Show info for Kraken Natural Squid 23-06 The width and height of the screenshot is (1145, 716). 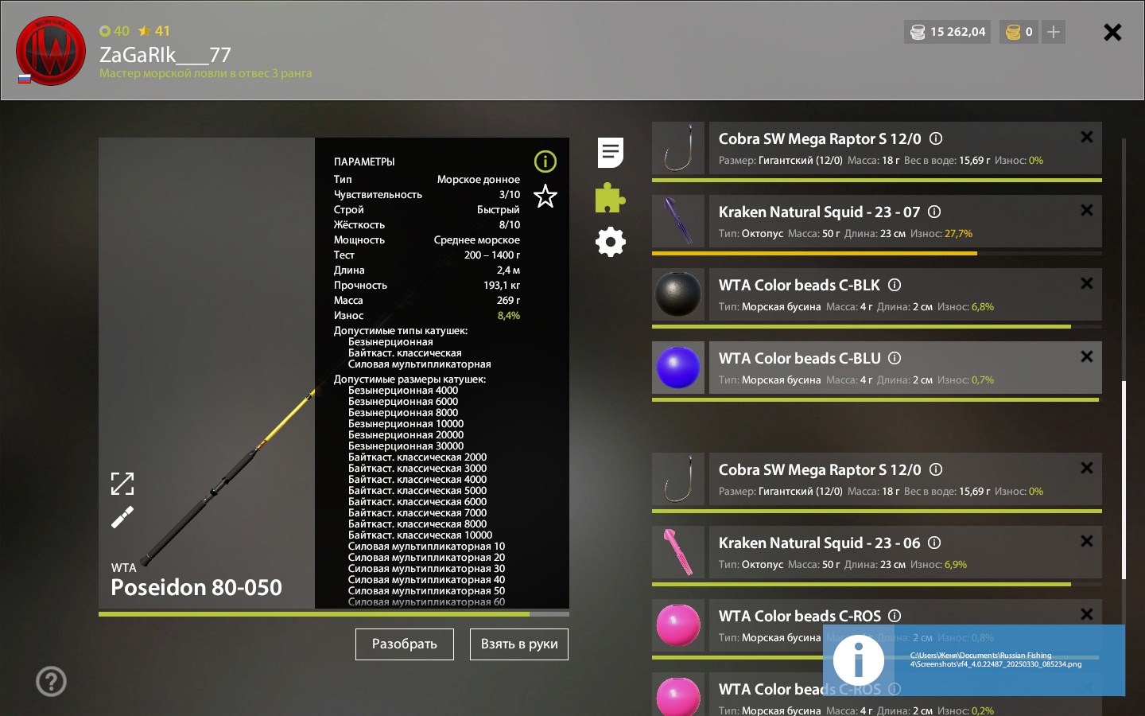(x=934, y=543)
